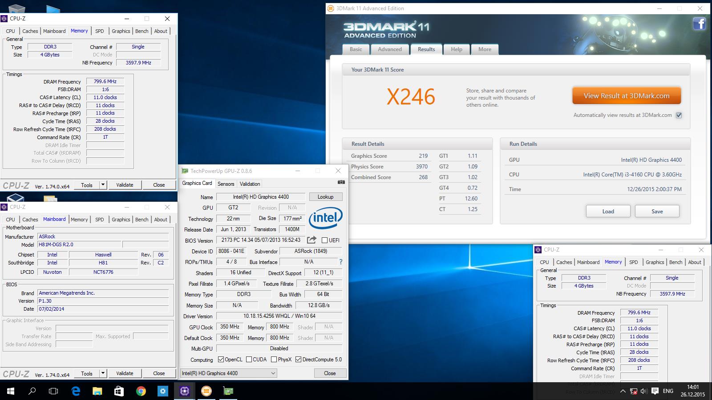Open Windows Store from taskbar

pyautogui.click(x=119, y=391)
